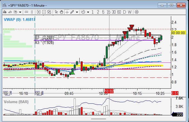Select the pencil drawing tool
This screenshot has width=189, height=122.
pyautogui.click(x=72, y=12)
